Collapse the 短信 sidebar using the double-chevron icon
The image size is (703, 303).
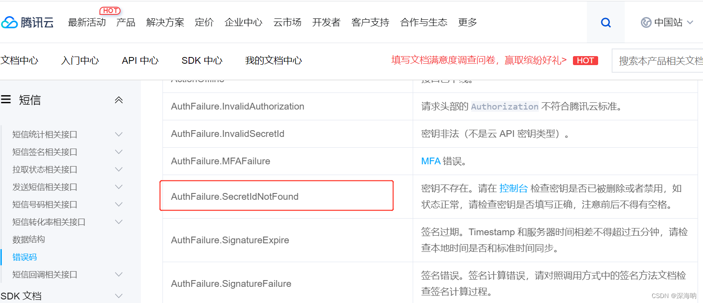click(118, 100)
